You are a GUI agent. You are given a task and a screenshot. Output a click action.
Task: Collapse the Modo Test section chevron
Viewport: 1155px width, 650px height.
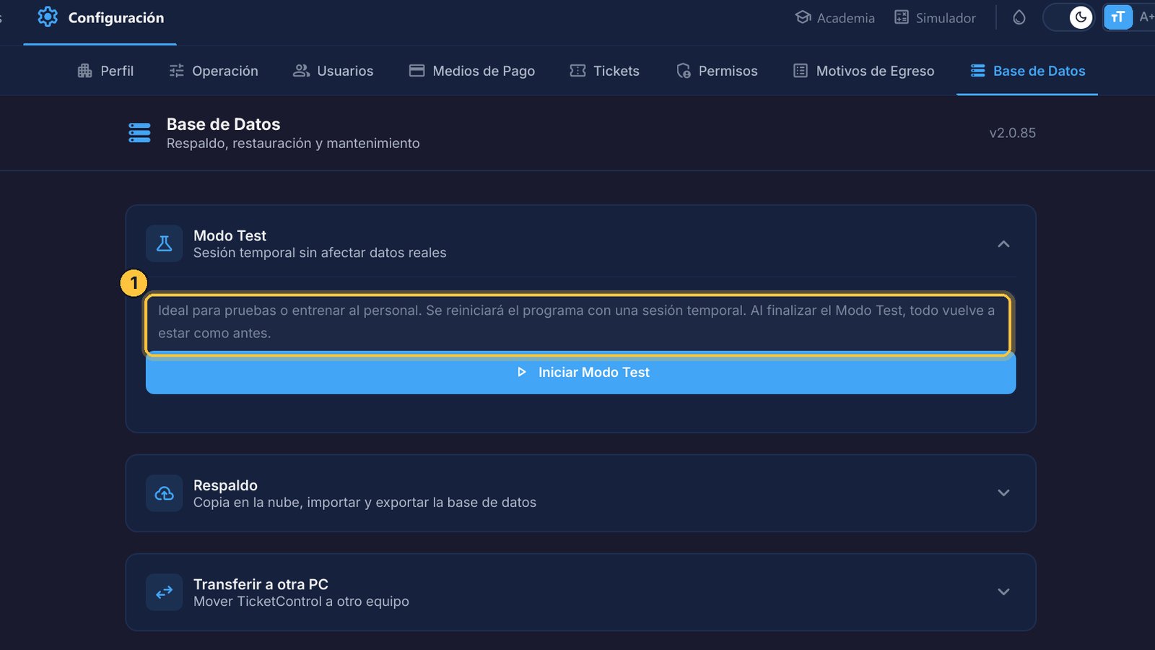1003,244
